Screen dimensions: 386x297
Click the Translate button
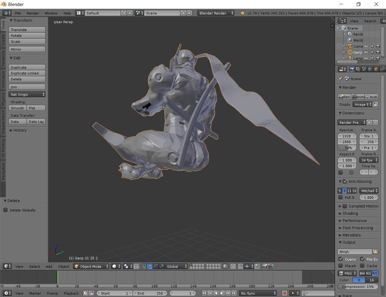pyautogui.click(x=27, y=30)
